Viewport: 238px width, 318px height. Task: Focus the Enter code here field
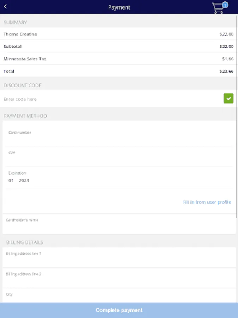coord(106,99)
